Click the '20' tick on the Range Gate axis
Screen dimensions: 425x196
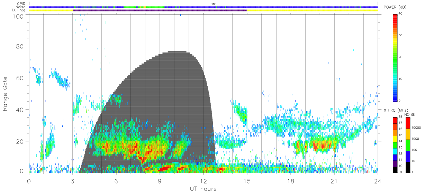[20, 141]
